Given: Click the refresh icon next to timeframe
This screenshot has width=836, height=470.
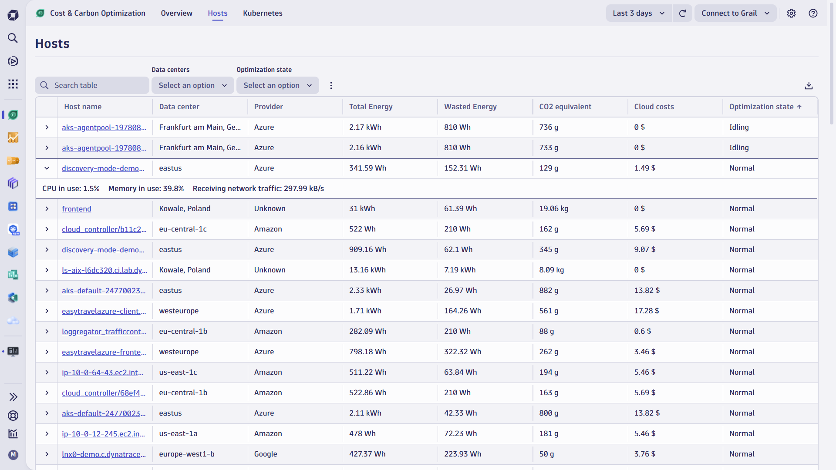Looking at the screenshot, I should pyautogui.click(x=682, y=13).
